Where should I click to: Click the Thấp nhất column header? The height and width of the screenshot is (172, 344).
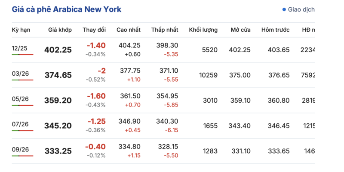[x=165, y=30]
